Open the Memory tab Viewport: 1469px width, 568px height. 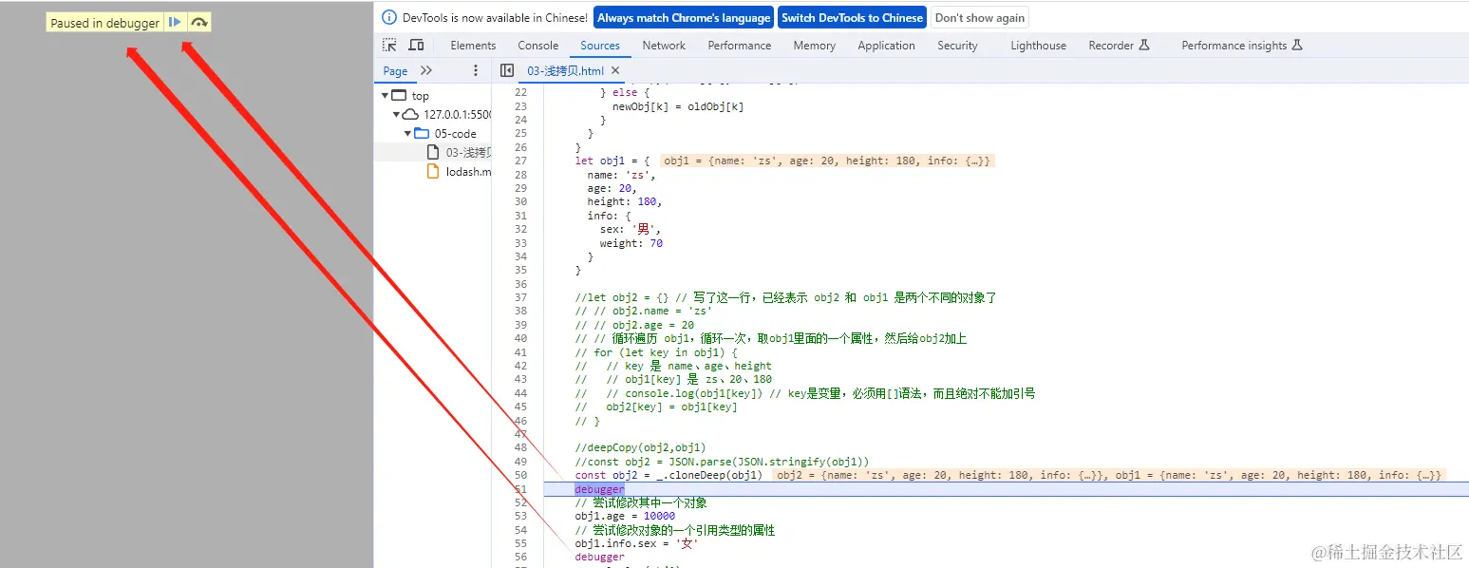coord(815,46)
